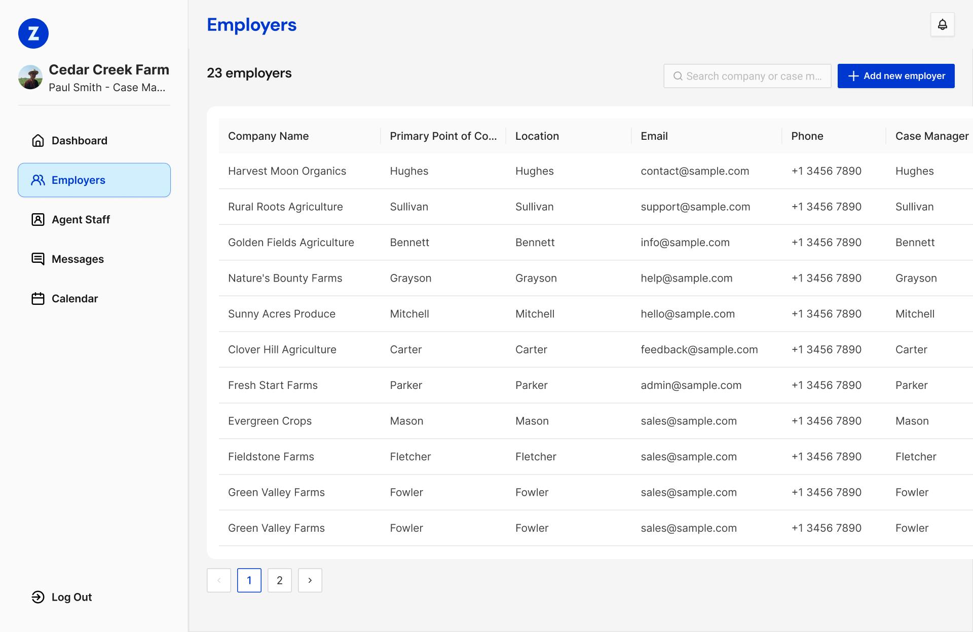Open Dashboard from the sidebar

79,140
